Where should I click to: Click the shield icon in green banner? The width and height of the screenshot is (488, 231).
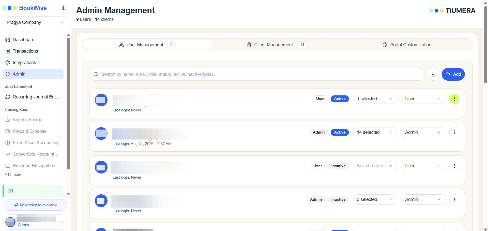point(11,191)
